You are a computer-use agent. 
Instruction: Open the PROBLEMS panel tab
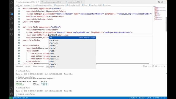[x=20, y=66]
